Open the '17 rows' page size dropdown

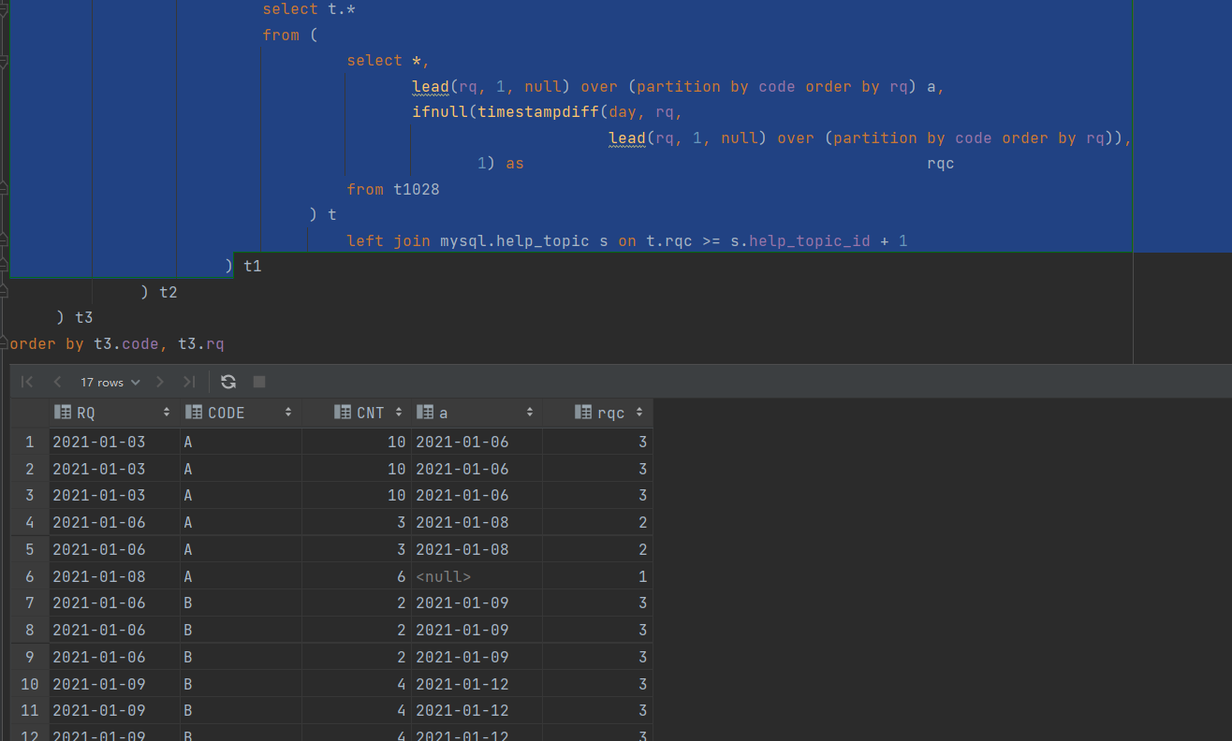point(110,382)
